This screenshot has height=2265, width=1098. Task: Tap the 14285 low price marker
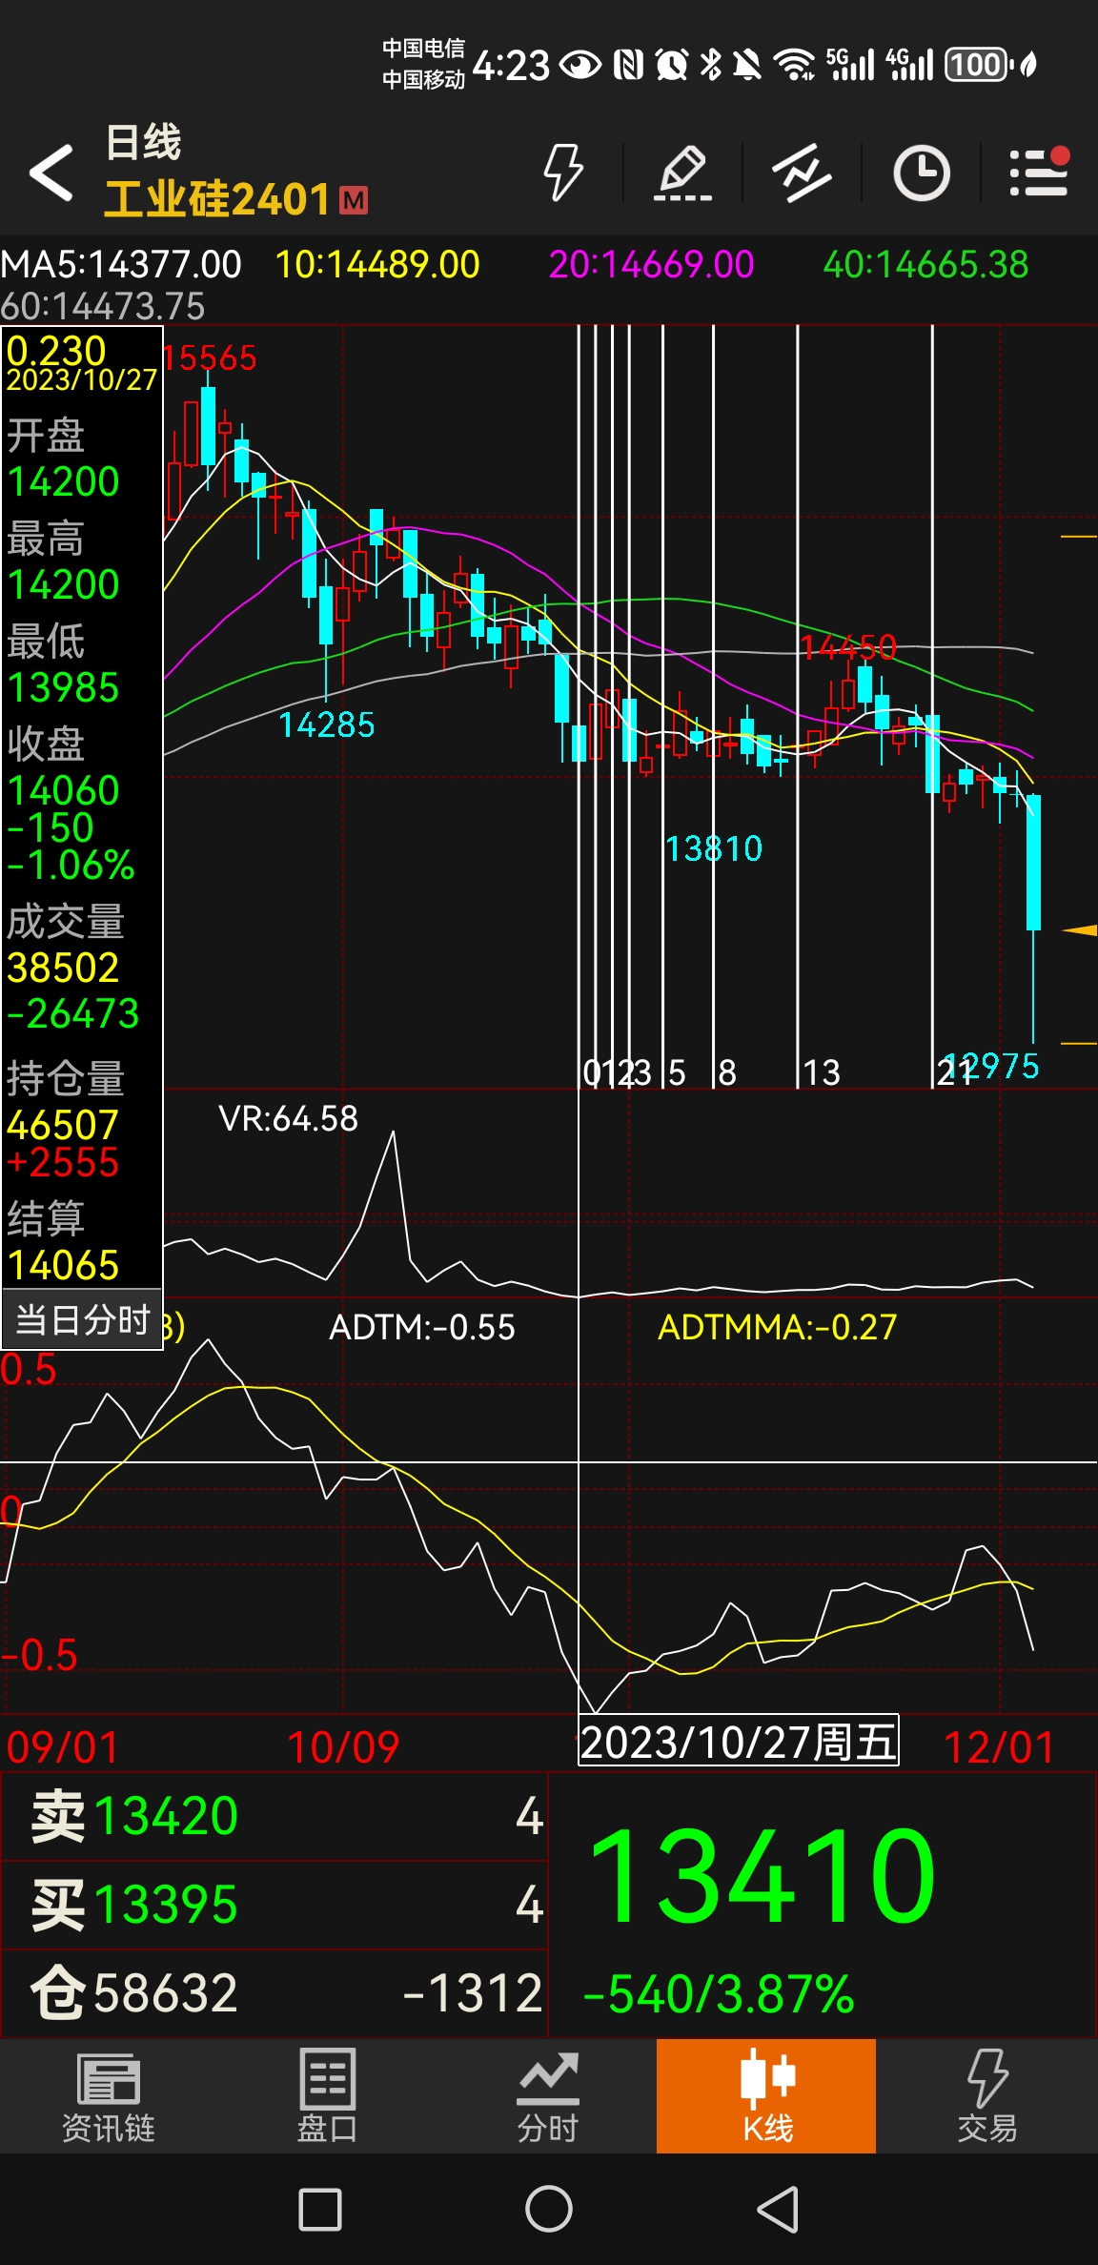pyautogui.click(x=327, y=724)
